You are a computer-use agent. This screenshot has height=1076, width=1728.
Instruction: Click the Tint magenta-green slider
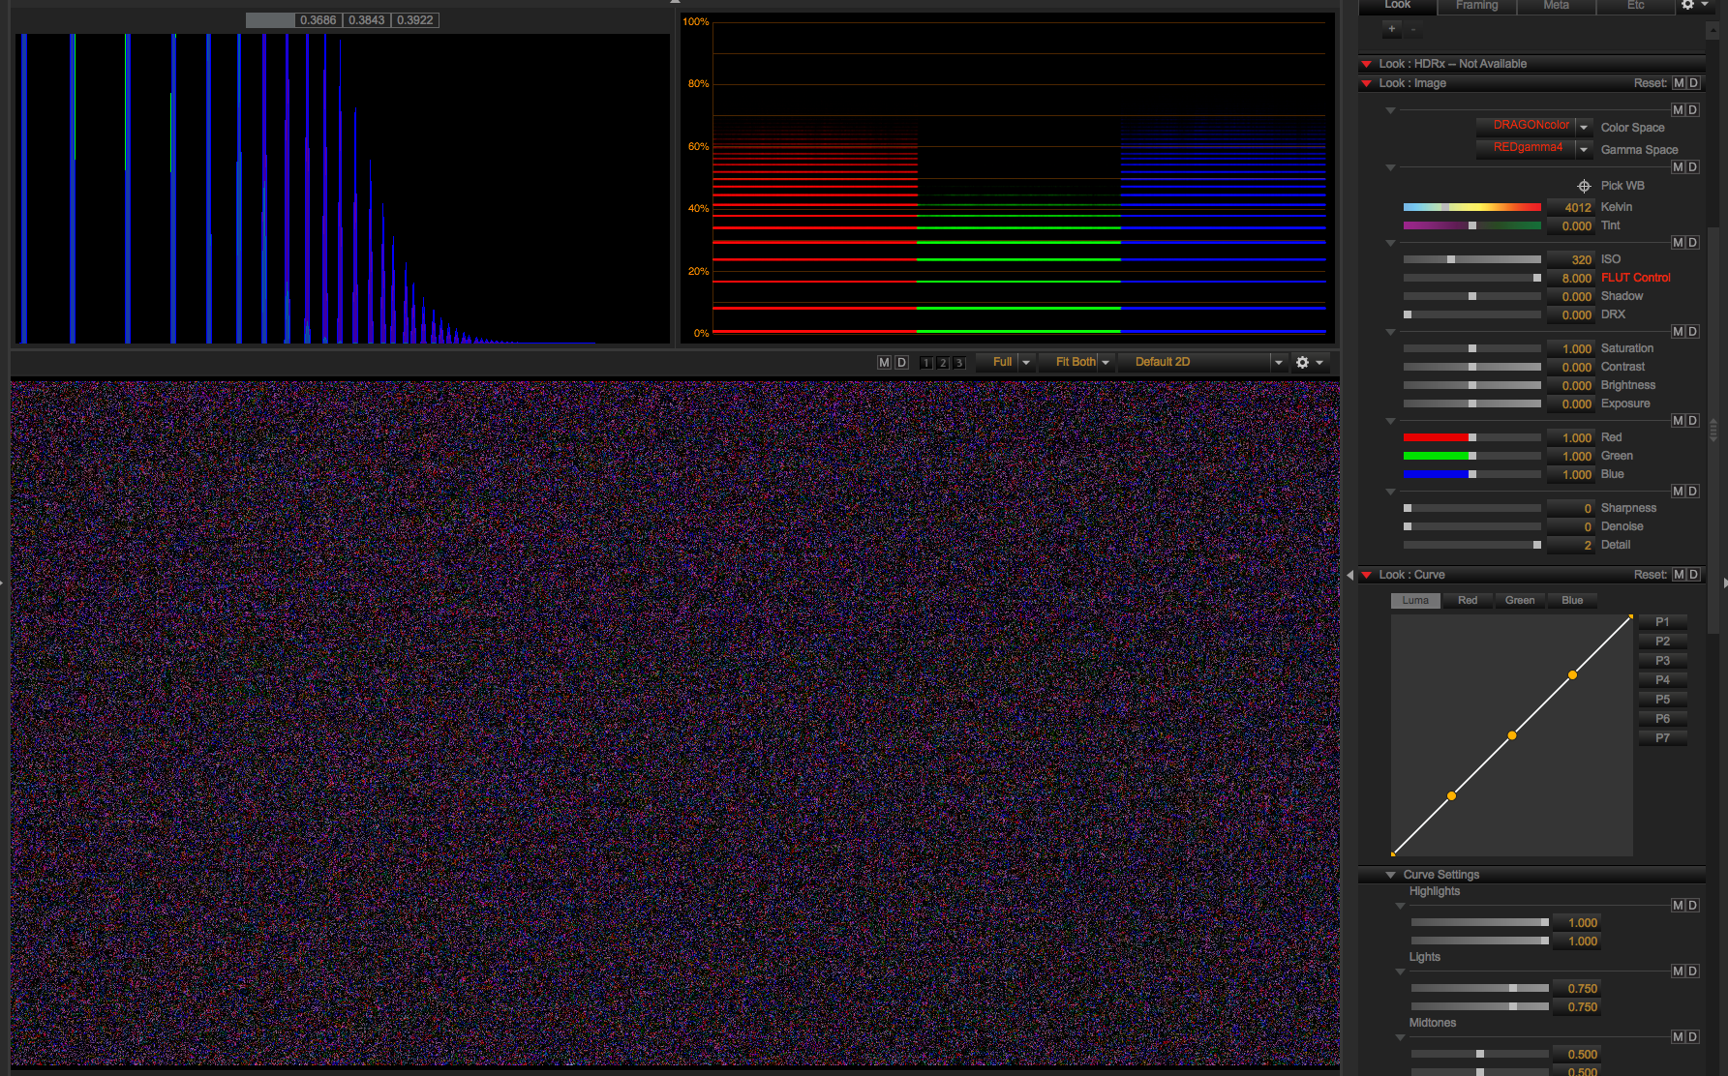1471,225
